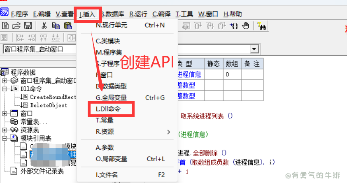The width and height of the screenshot is (347, 183).
Task: Click the Save floppy disk icon
Action: point(28,26)
